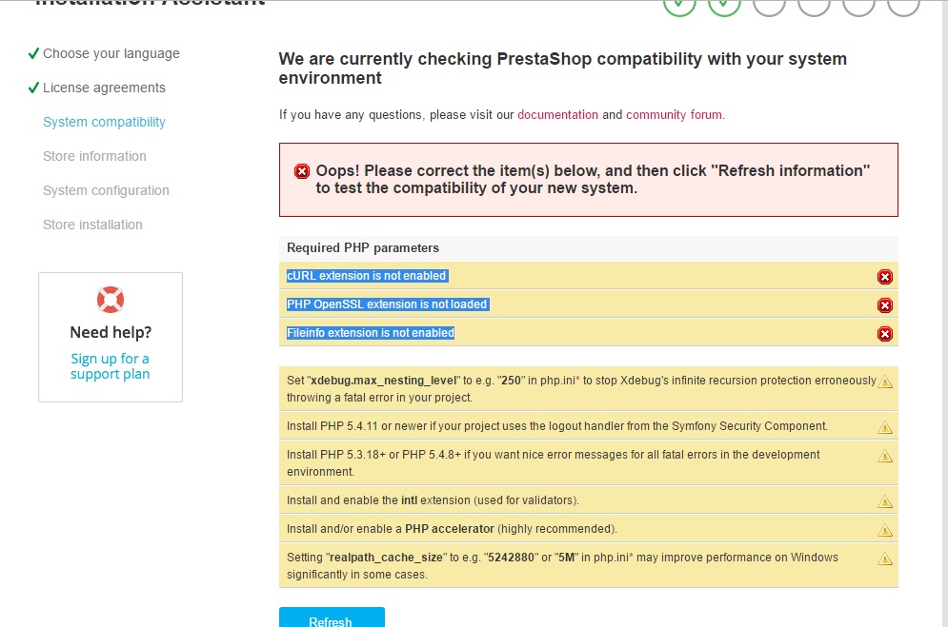Click the error icon beside Fileinfo extension
The height and width of the screenshot is (627, 948).
tap(884, 334)
